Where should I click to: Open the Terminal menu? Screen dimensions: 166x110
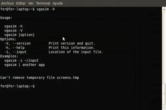coord(43,3)
